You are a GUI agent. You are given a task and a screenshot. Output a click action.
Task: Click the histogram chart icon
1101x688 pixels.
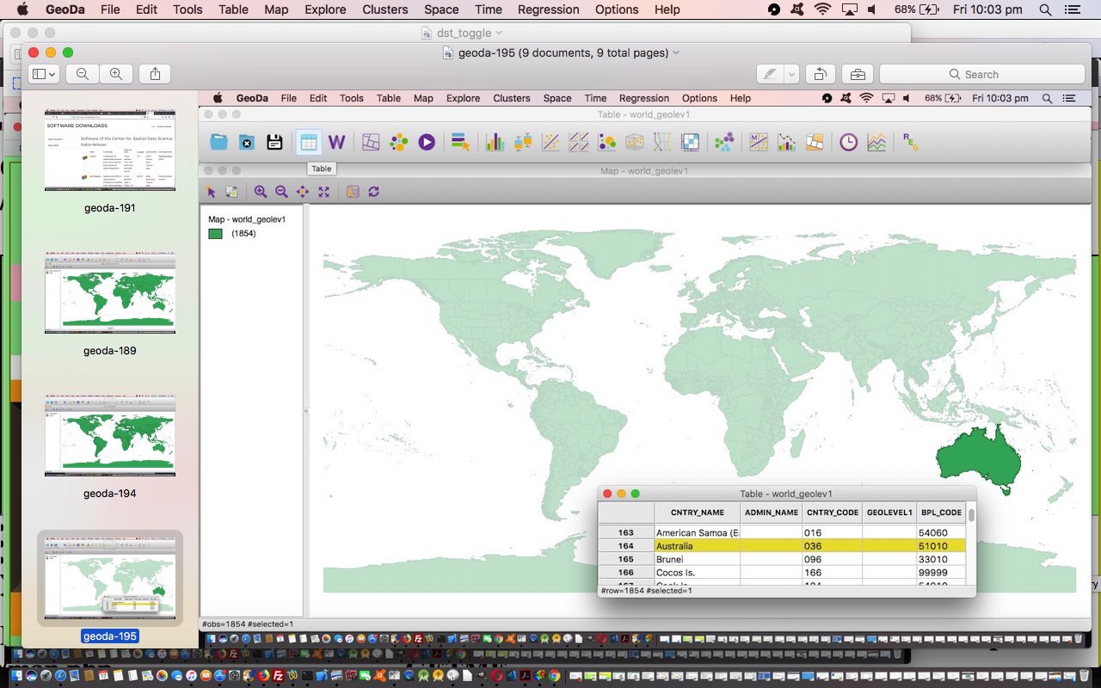click(495, 142)
